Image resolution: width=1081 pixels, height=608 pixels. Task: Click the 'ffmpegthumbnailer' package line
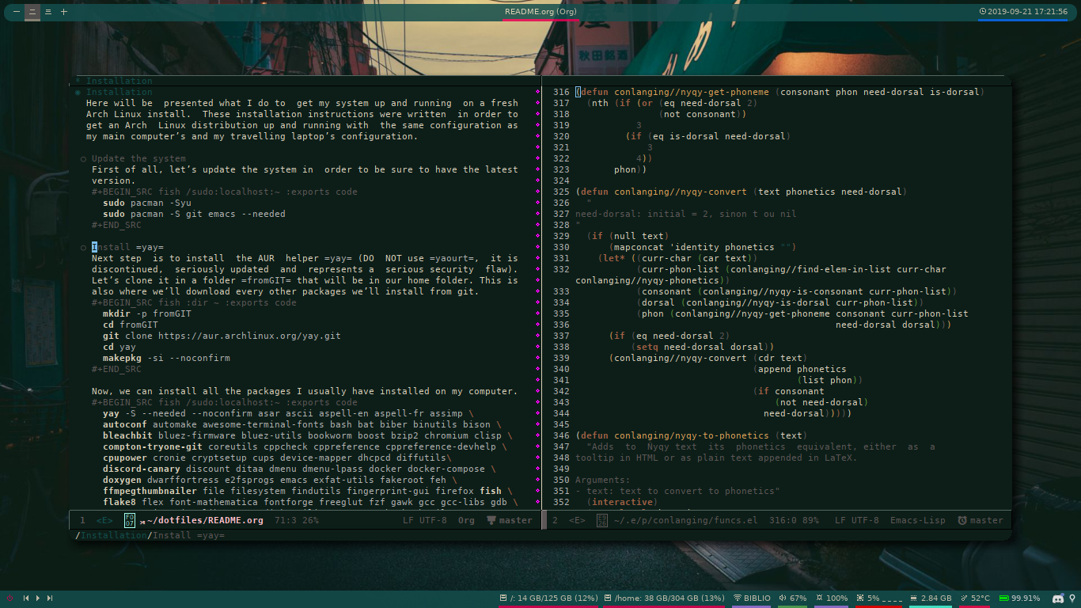(x=307, y=491)
